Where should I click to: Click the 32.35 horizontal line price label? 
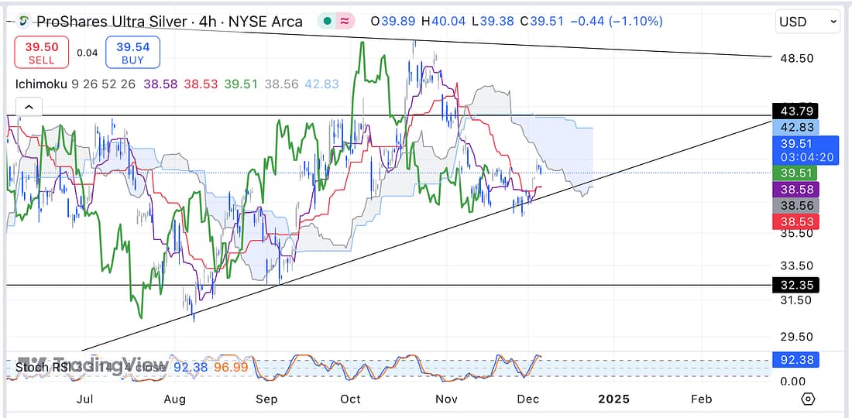tap(795, 285)
